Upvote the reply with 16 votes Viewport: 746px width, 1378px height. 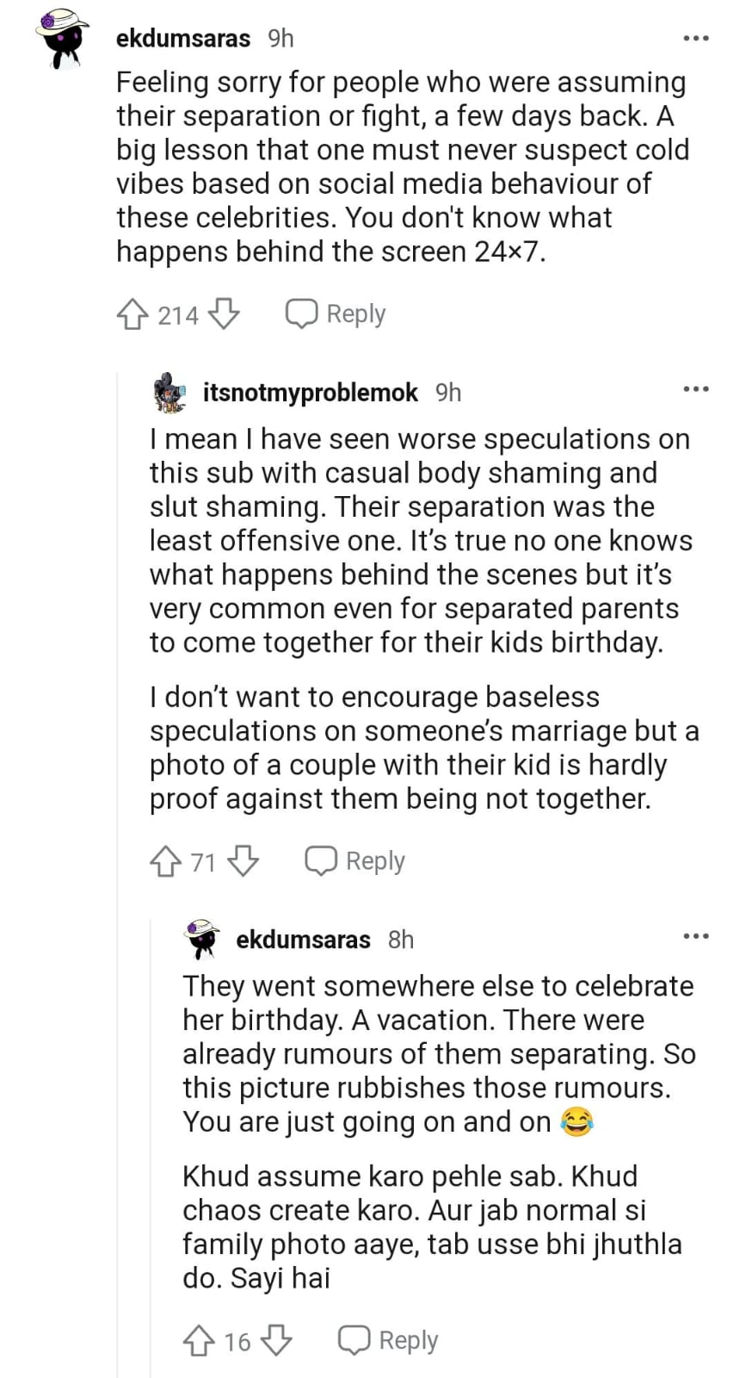click(x=199, y=1340)
